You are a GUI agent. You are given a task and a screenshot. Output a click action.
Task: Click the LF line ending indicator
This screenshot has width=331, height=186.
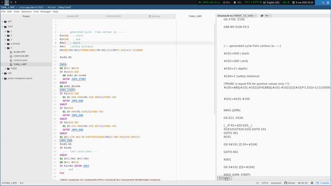point(258,183)
